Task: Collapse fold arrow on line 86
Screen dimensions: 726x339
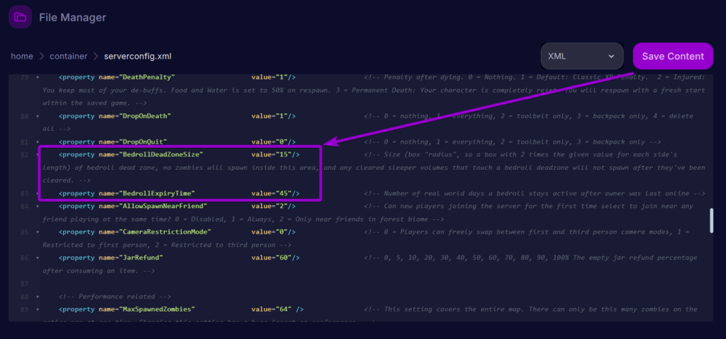Action: click(x=37, y=258)
